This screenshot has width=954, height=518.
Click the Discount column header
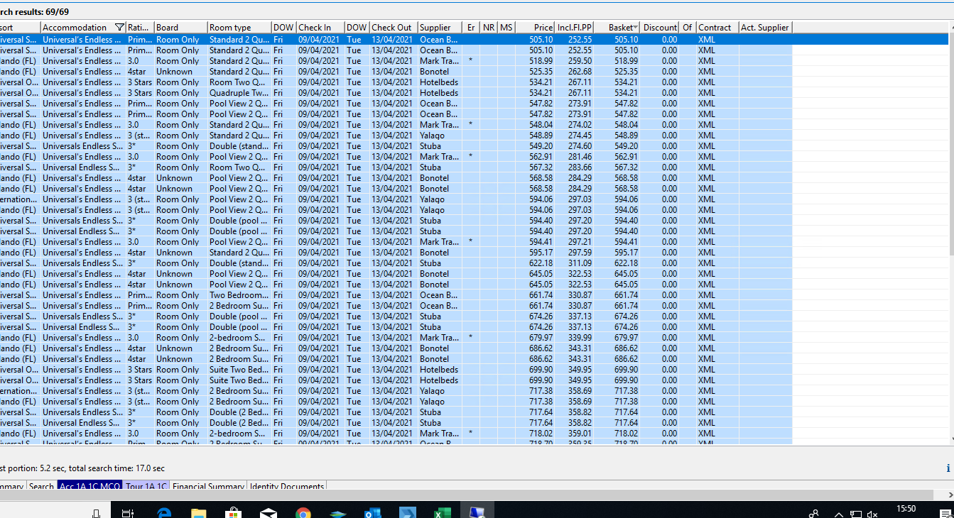pos(660,28)
